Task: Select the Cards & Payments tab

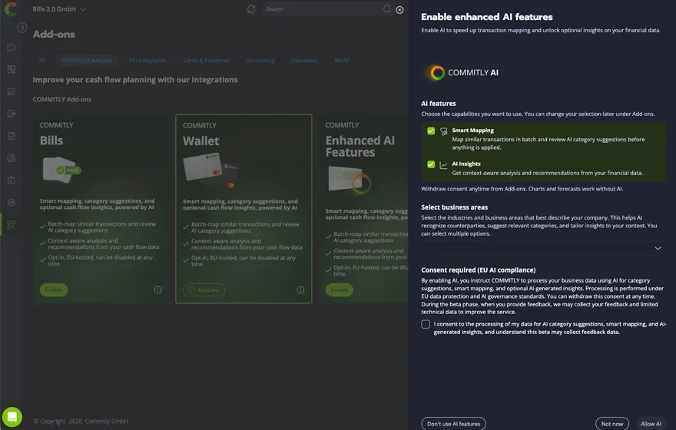Action: (x=206, y=61)
